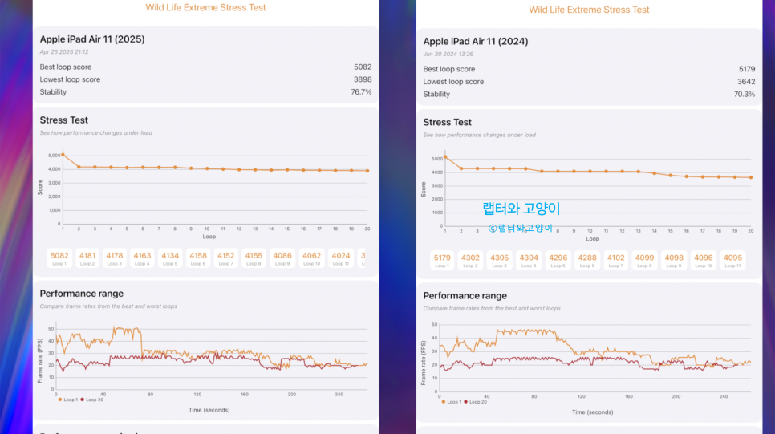
Task: Click the stability value 76.7%
Action: pos(361,92)
